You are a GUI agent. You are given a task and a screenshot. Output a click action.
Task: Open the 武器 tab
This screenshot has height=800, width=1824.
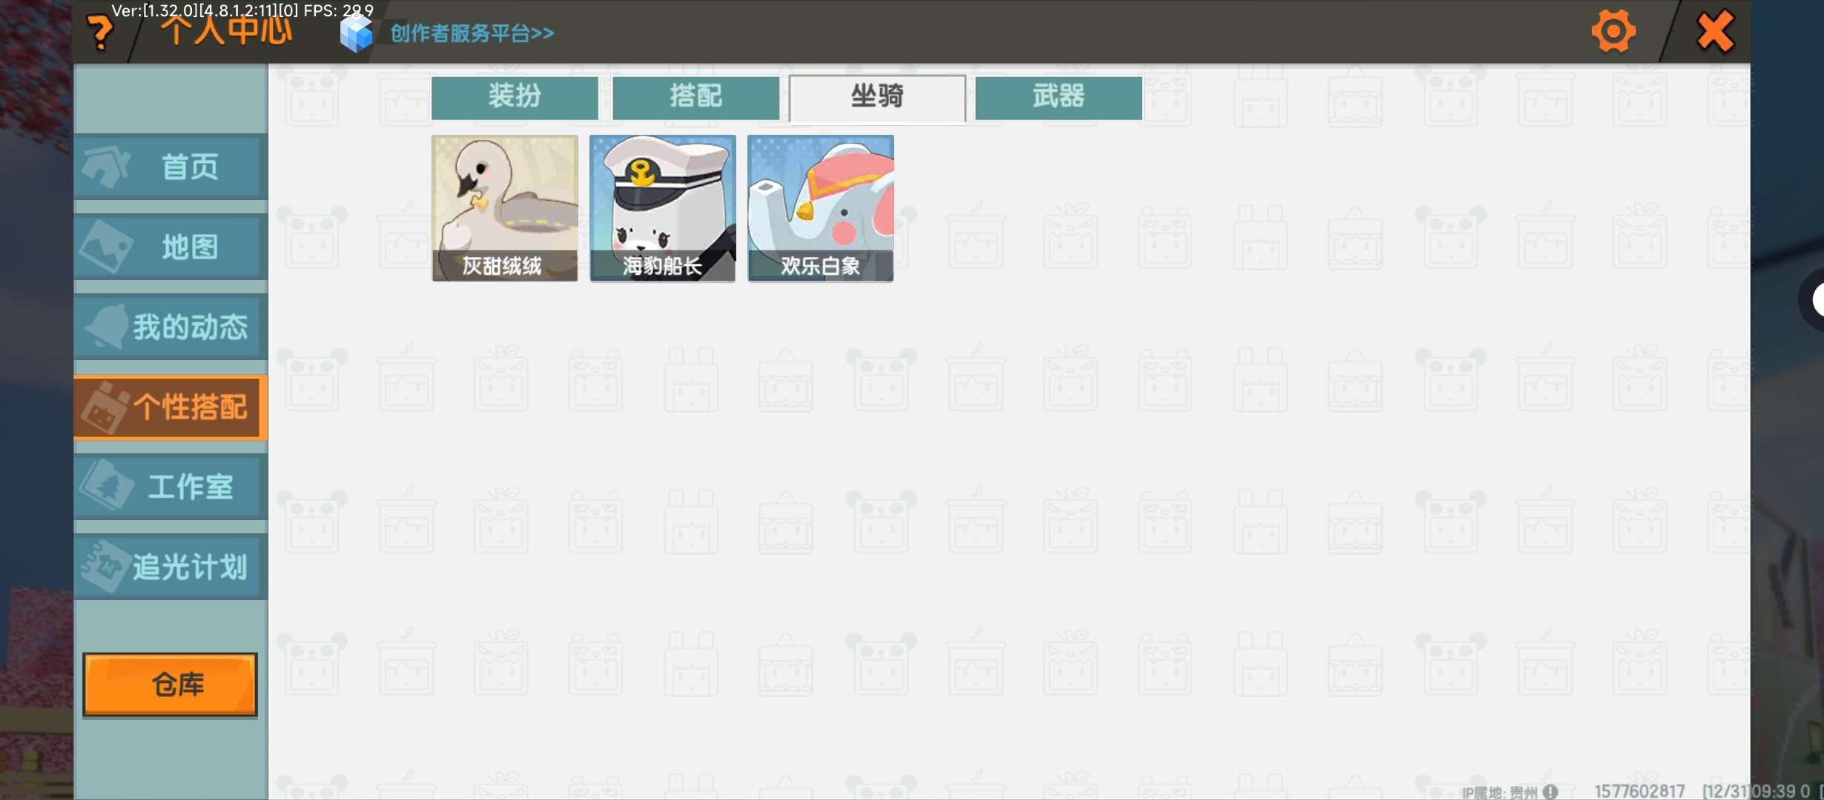(1058, 97)
